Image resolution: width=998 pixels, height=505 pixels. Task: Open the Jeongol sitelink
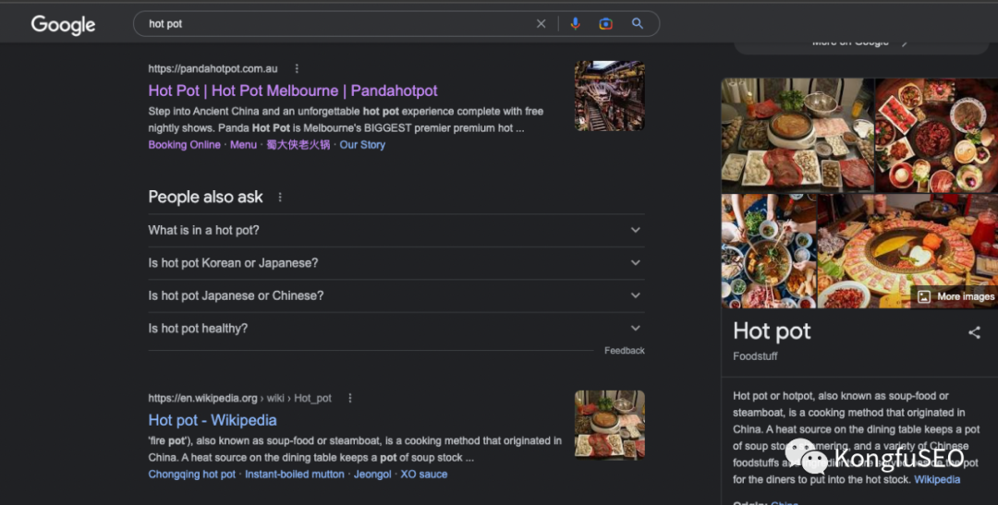point(372,474)
